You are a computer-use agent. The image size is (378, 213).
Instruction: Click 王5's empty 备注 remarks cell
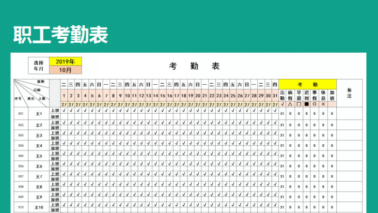349,156
